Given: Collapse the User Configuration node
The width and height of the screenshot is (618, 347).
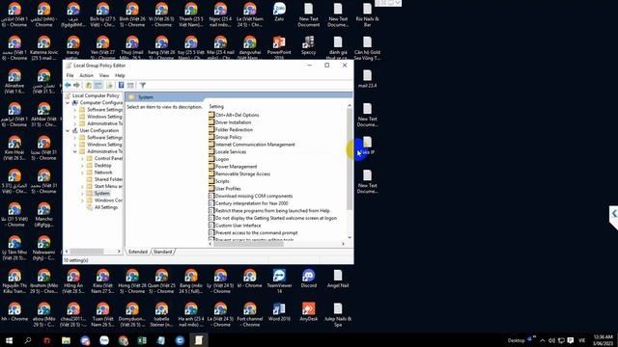Looking at the screenshot, I should [68, 131].
